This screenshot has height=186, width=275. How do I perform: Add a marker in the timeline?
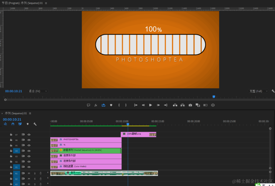click(x=28, y=124)
